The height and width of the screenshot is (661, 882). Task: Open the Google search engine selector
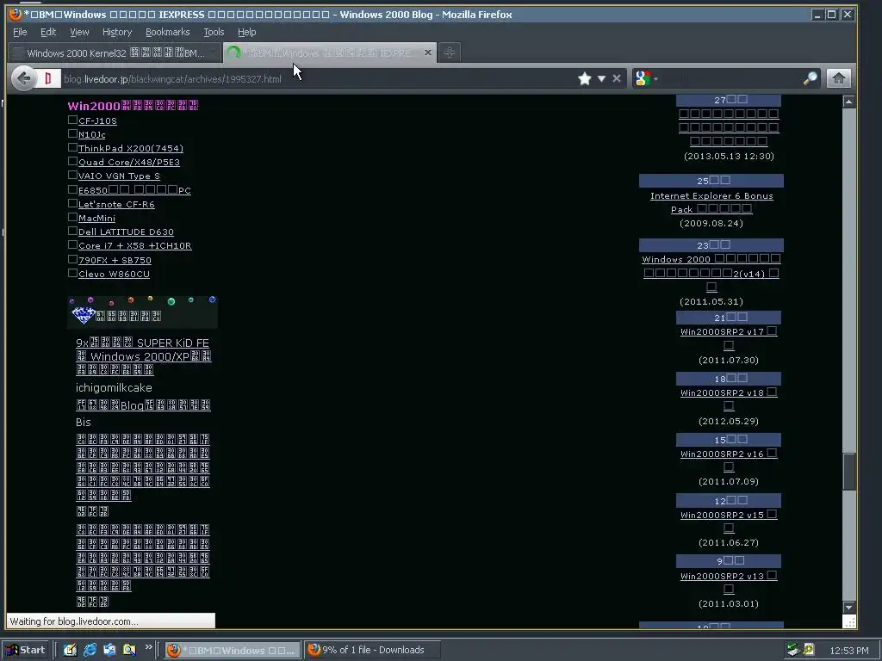(646, 78)
